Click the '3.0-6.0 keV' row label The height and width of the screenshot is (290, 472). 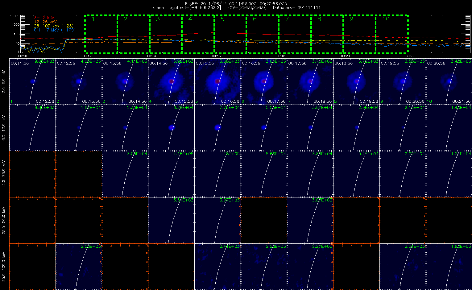point(4,81)
